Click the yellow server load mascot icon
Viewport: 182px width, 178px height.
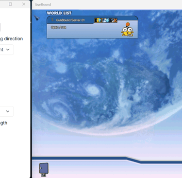tap(128, 30)
